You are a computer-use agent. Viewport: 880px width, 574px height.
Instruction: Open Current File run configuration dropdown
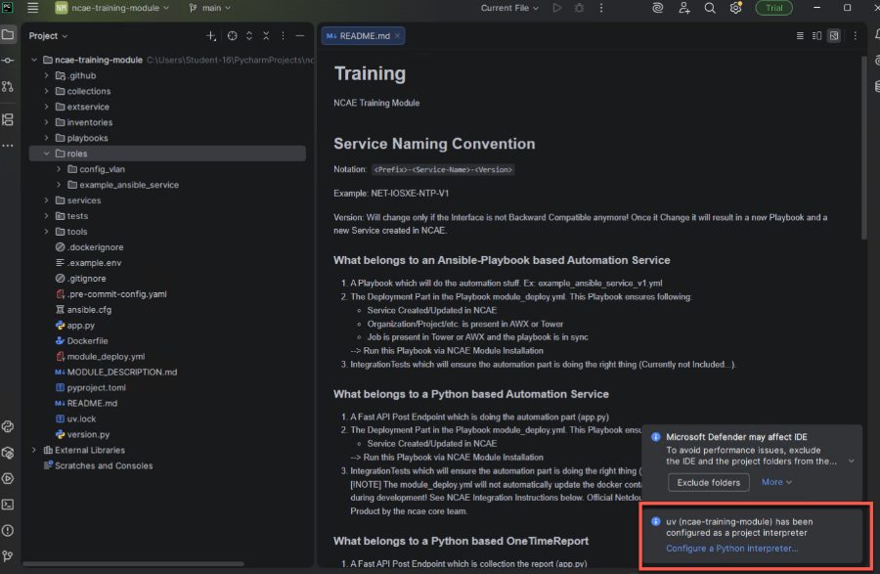click(509, 8)
